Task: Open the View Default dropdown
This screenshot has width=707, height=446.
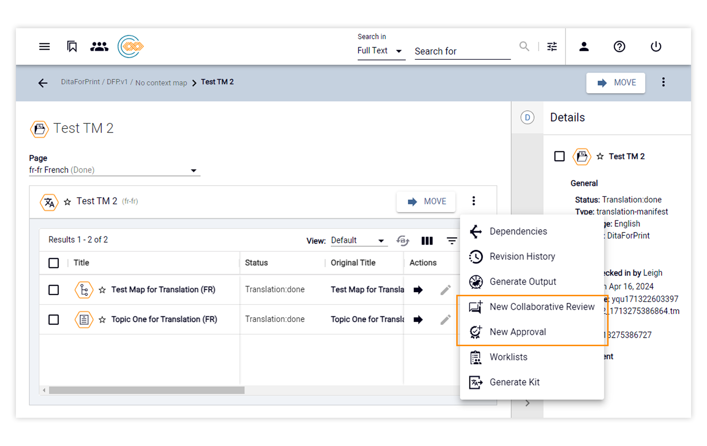Action: [358, 241]
